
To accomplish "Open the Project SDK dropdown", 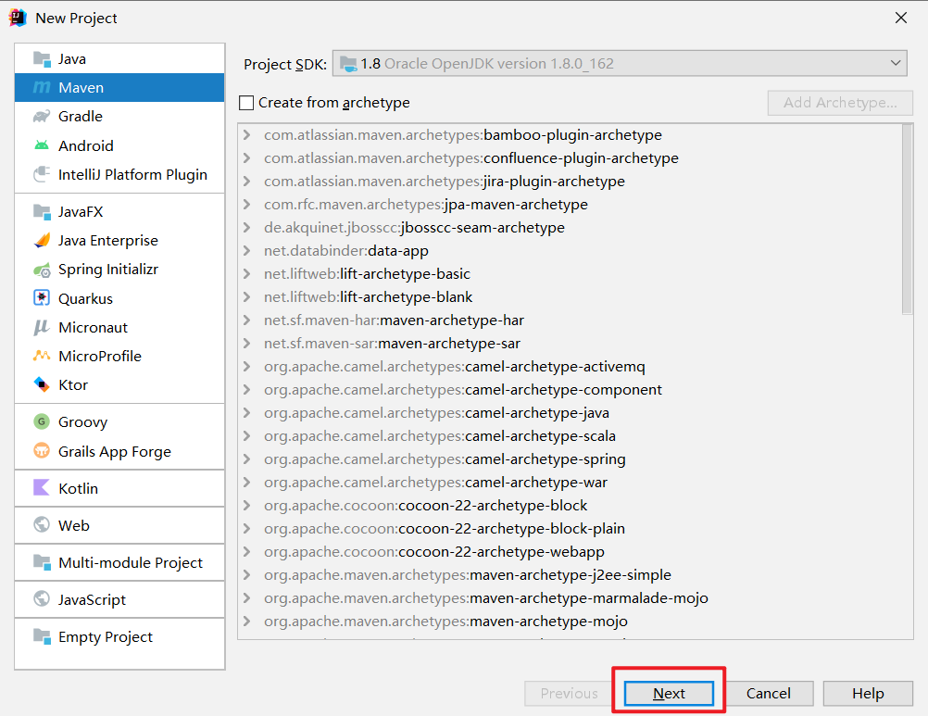I will pos(620,63).
